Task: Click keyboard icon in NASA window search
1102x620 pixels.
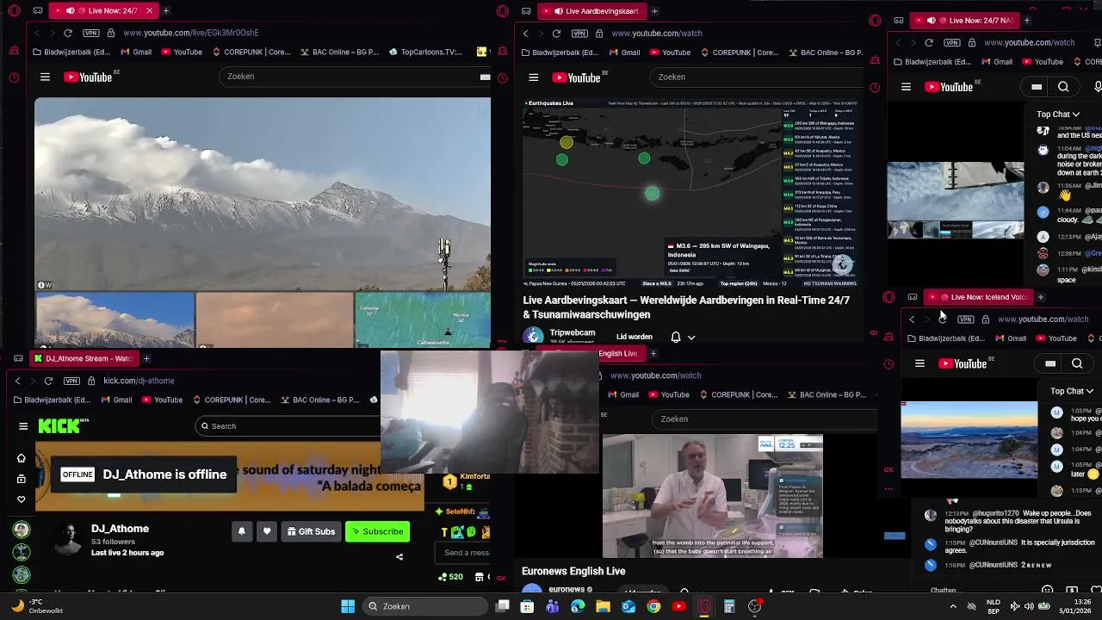Action: (x=1037, y=87)
